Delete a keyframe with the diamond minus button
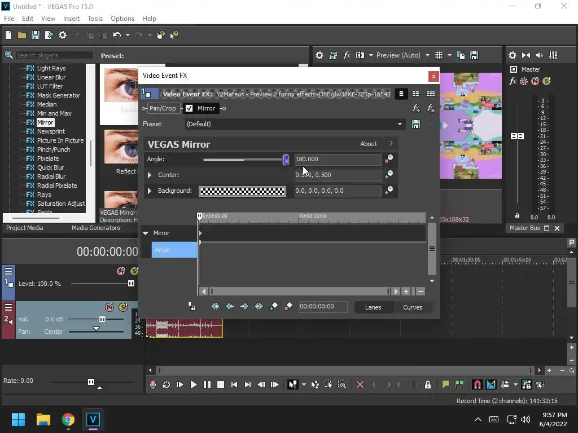 click(x=288, y=306)
